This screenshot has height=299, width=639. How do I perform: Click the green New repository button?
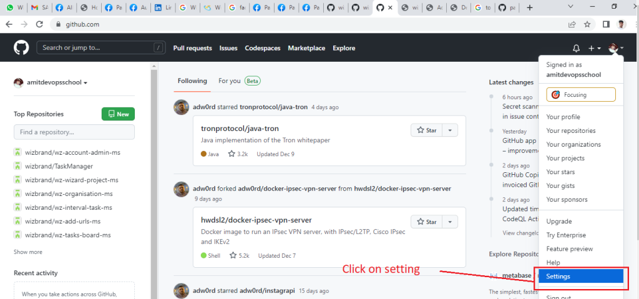pyautogui.click(x=118, y=114)
